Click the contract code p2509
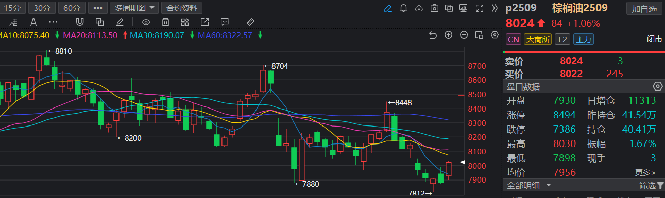Image resolution: width=665 pixels, height=198 pixels. (x=521, y=8)
